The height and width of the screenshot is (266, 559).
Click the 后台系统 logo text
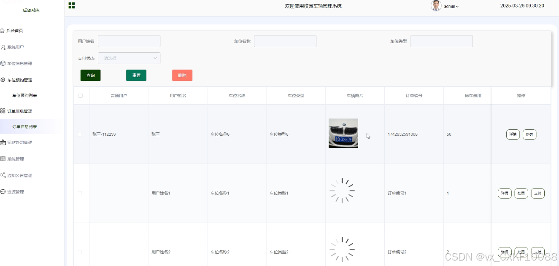click(31, 10)
